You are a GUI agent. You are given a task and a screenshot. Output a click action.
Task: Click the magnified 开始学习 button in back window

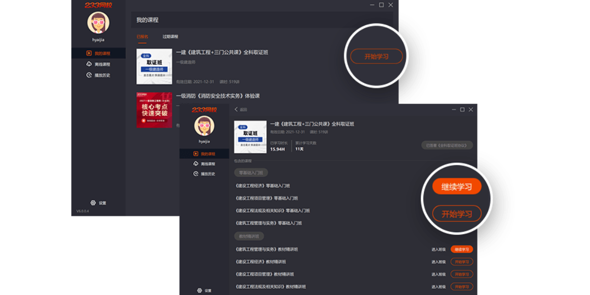[x=377, y=57]
